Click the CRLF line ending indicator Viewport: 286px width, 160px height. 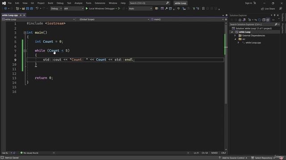[223, 153]
